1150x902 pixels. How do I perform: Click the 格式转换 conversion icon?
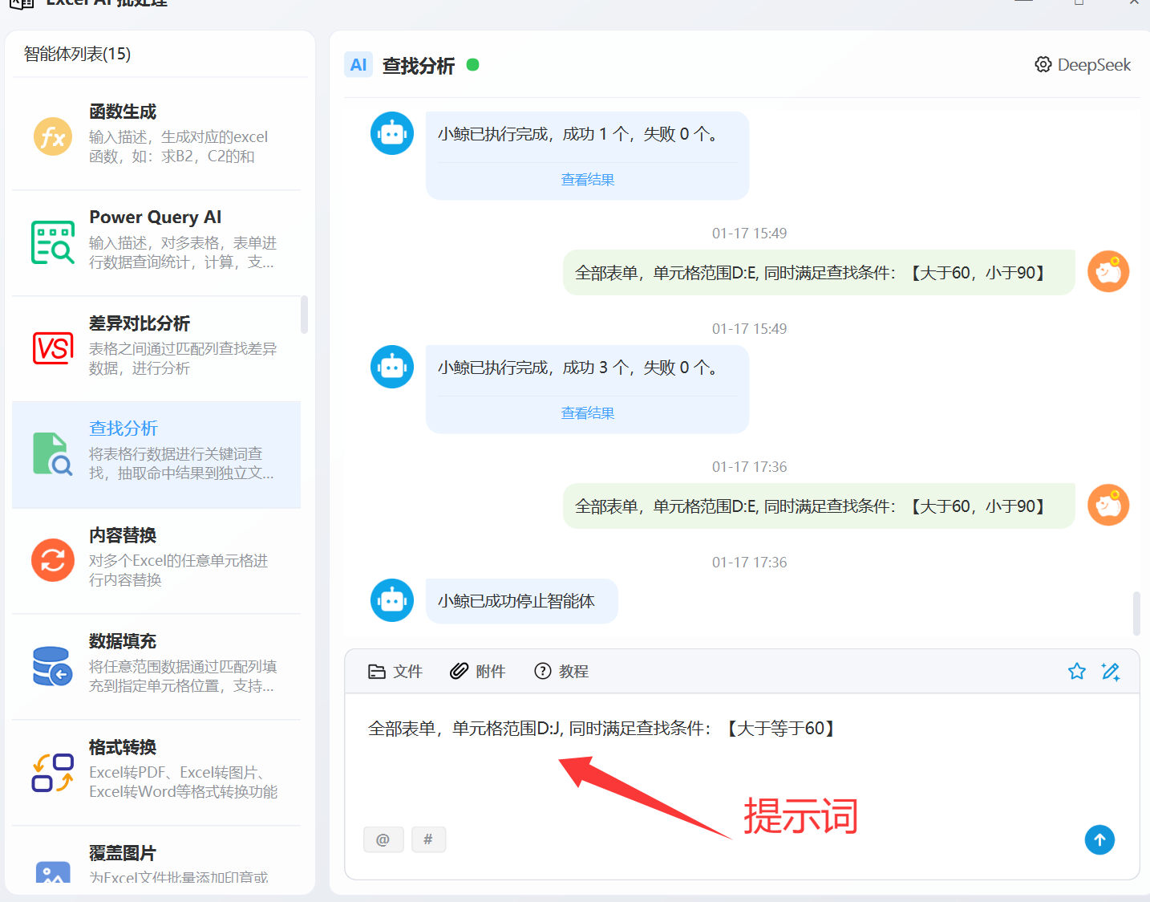(53, 772)
